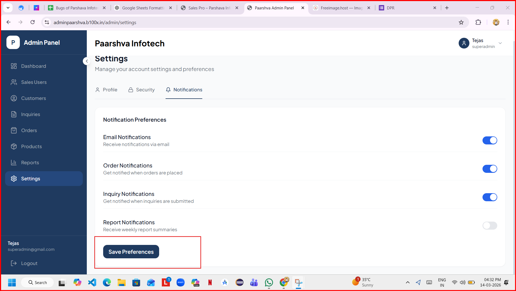Open Copilot from the taskbar

click(77, 282)
